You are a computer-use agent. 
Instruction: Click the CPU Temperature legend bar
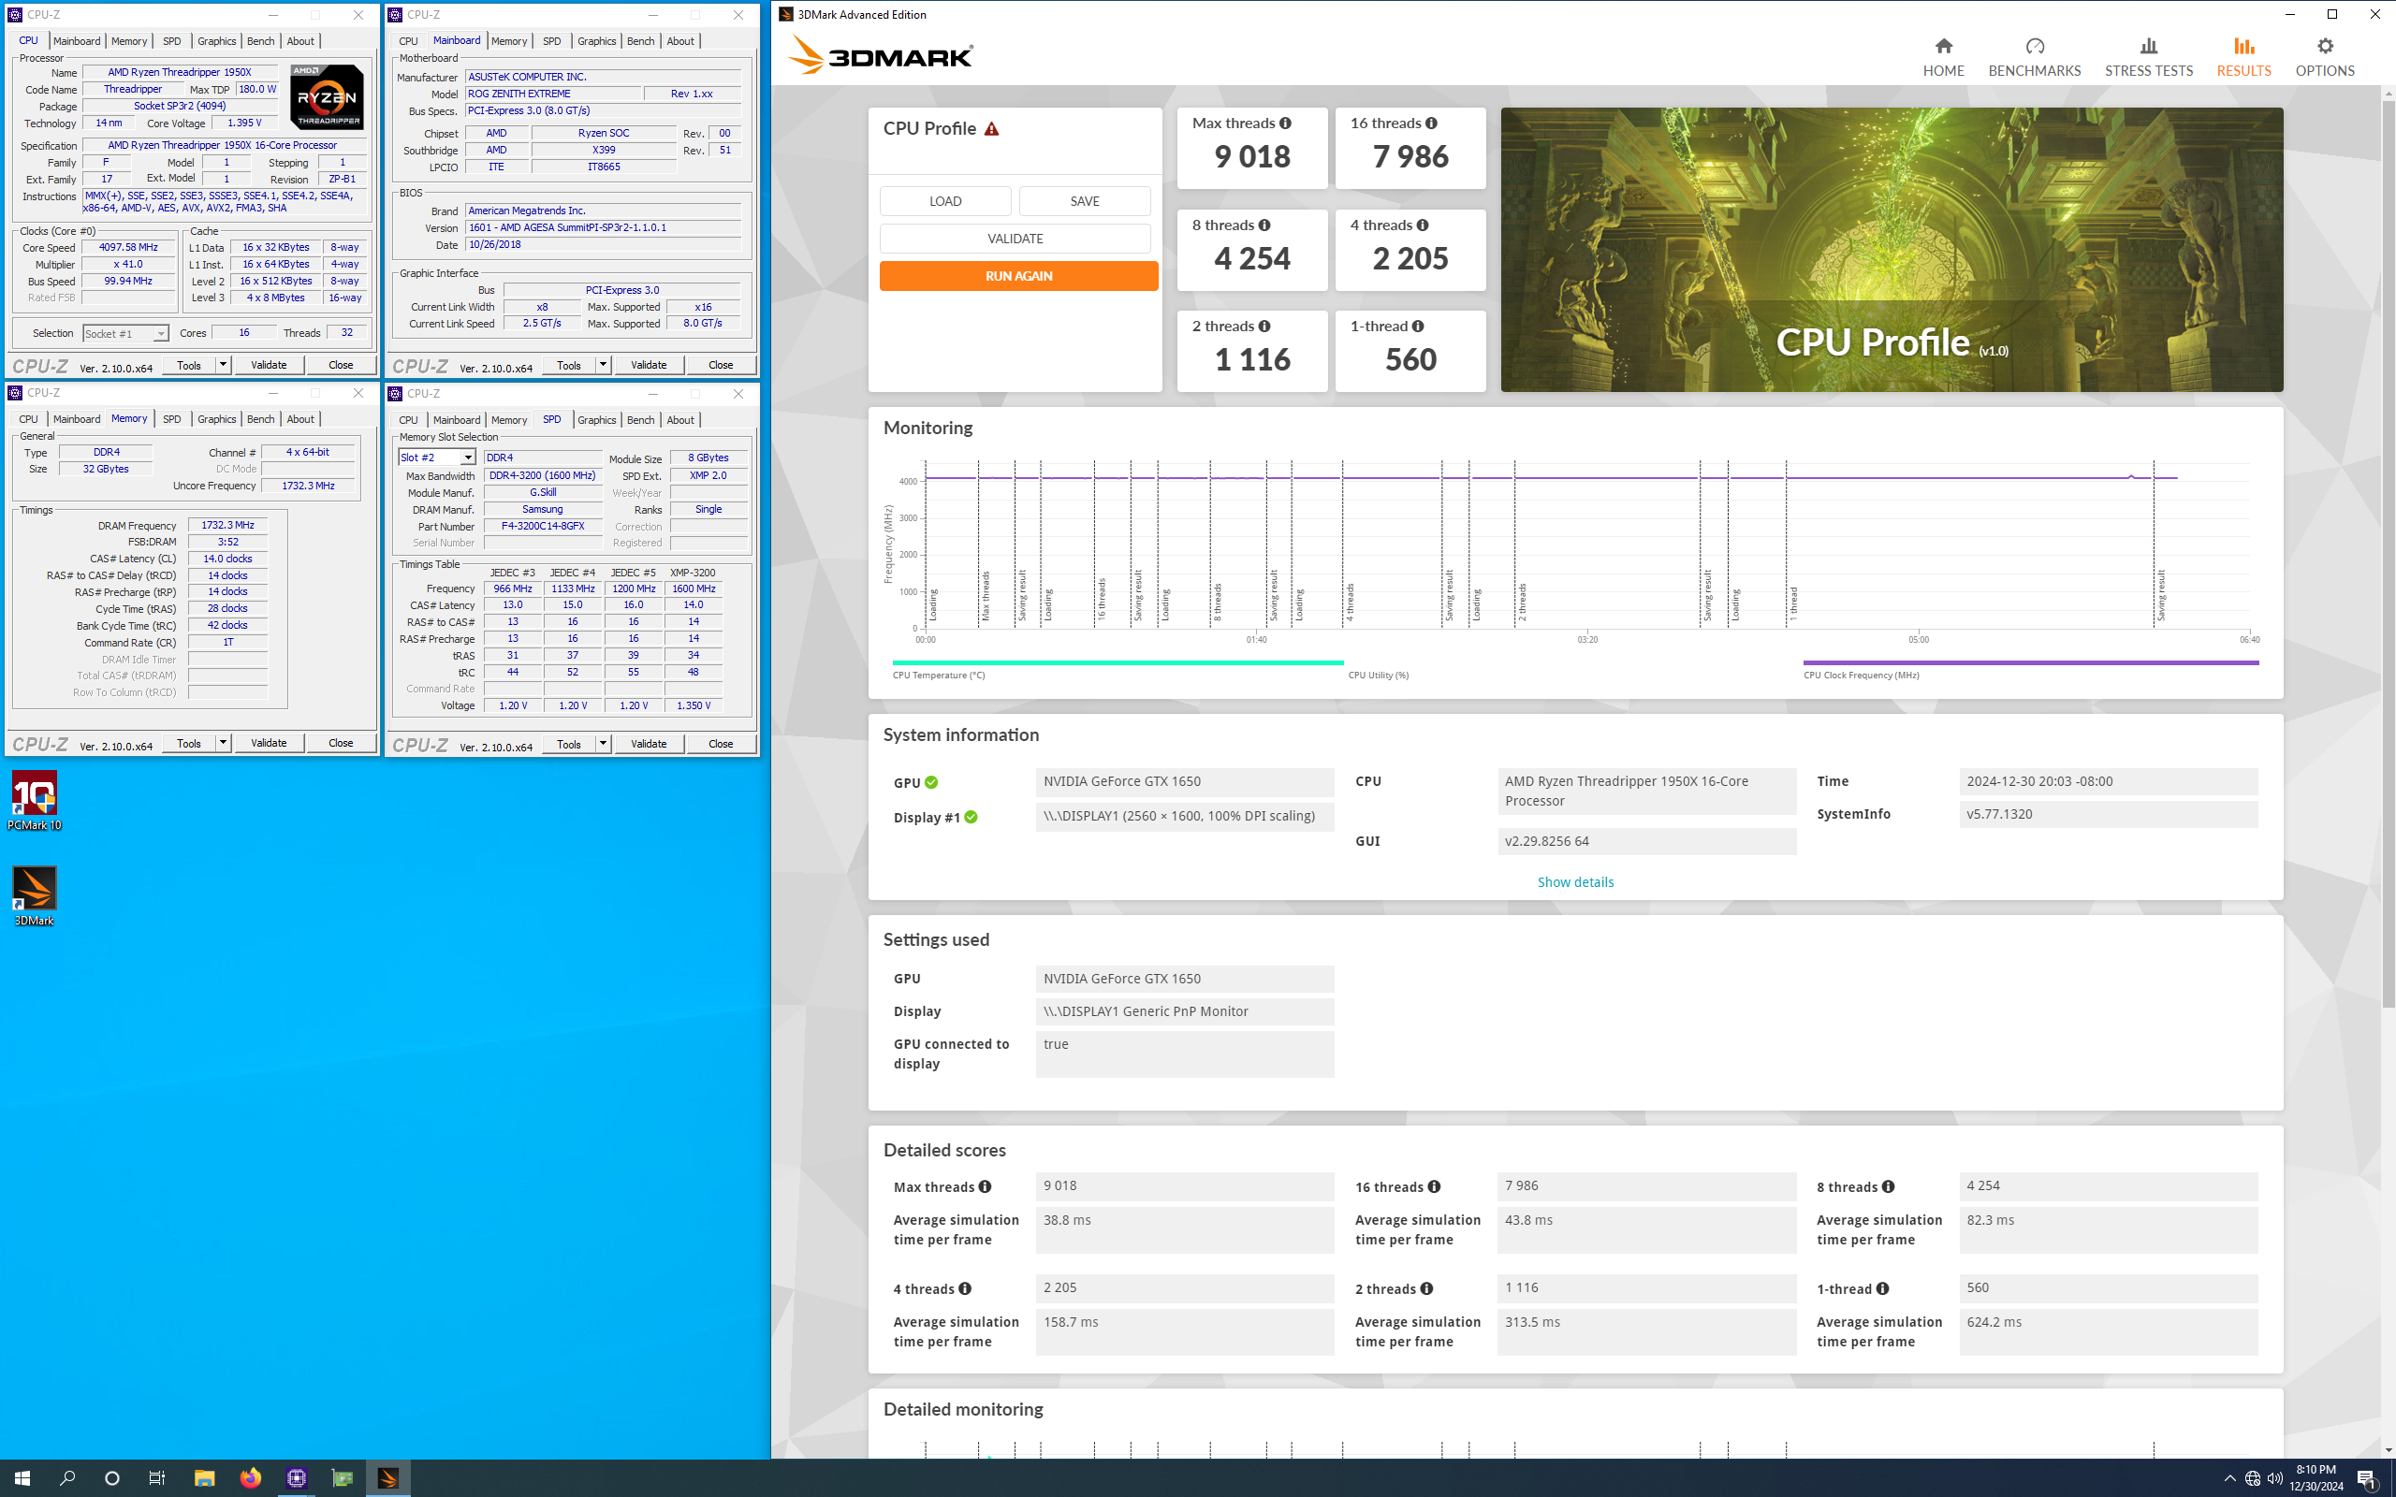pos(1118,662)
